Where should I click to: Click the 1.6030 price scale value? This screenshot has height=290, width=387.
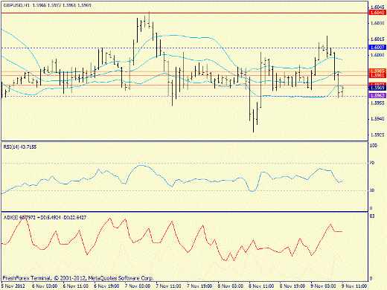[377, 23]
